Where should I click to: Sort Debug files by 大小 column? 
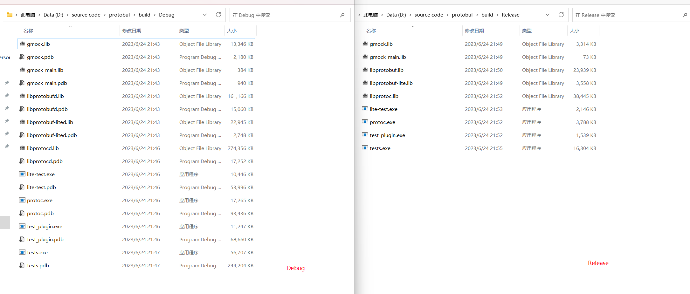(232, 31)
